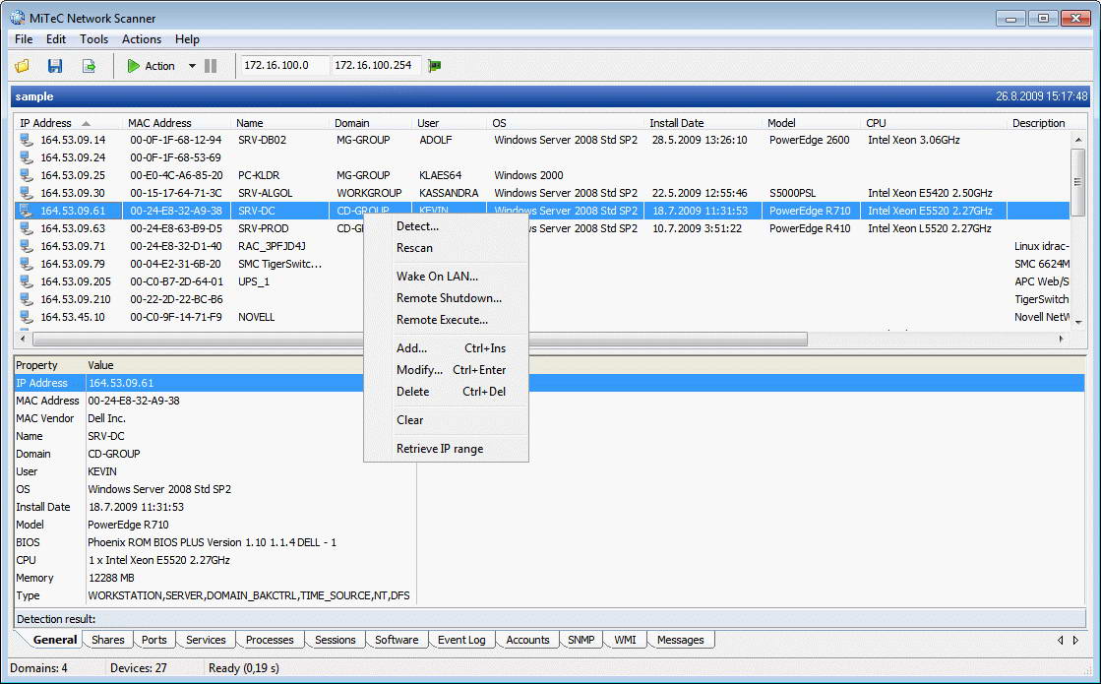Screen dimensions: 1101x684
Task: Click the save floppy disk icon
Action: (55, 66)
